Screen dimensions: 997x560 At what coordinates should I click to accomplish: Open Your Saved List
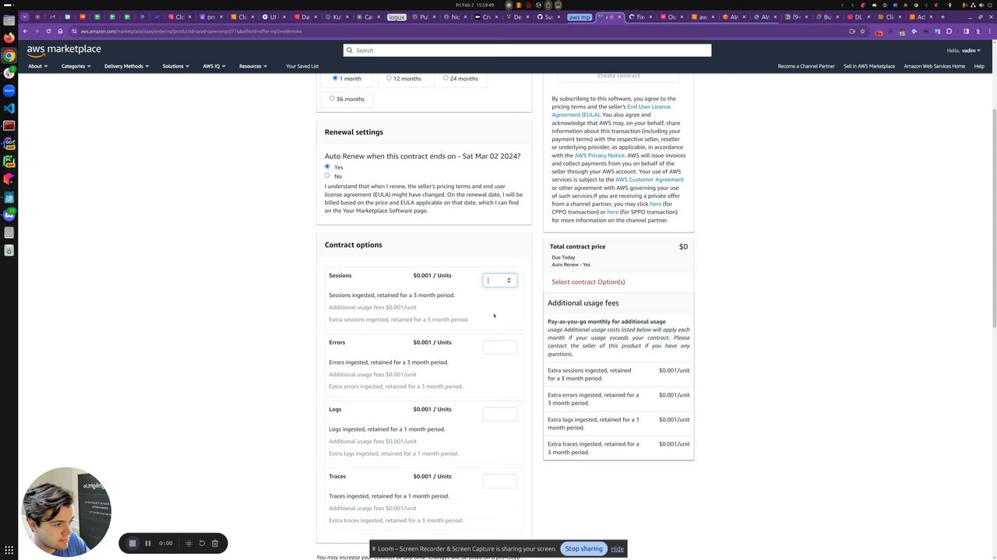[x=302, y=66]
